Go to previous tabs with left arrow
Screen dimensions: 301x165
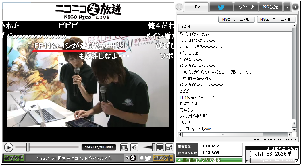click(x=179, y=7)
